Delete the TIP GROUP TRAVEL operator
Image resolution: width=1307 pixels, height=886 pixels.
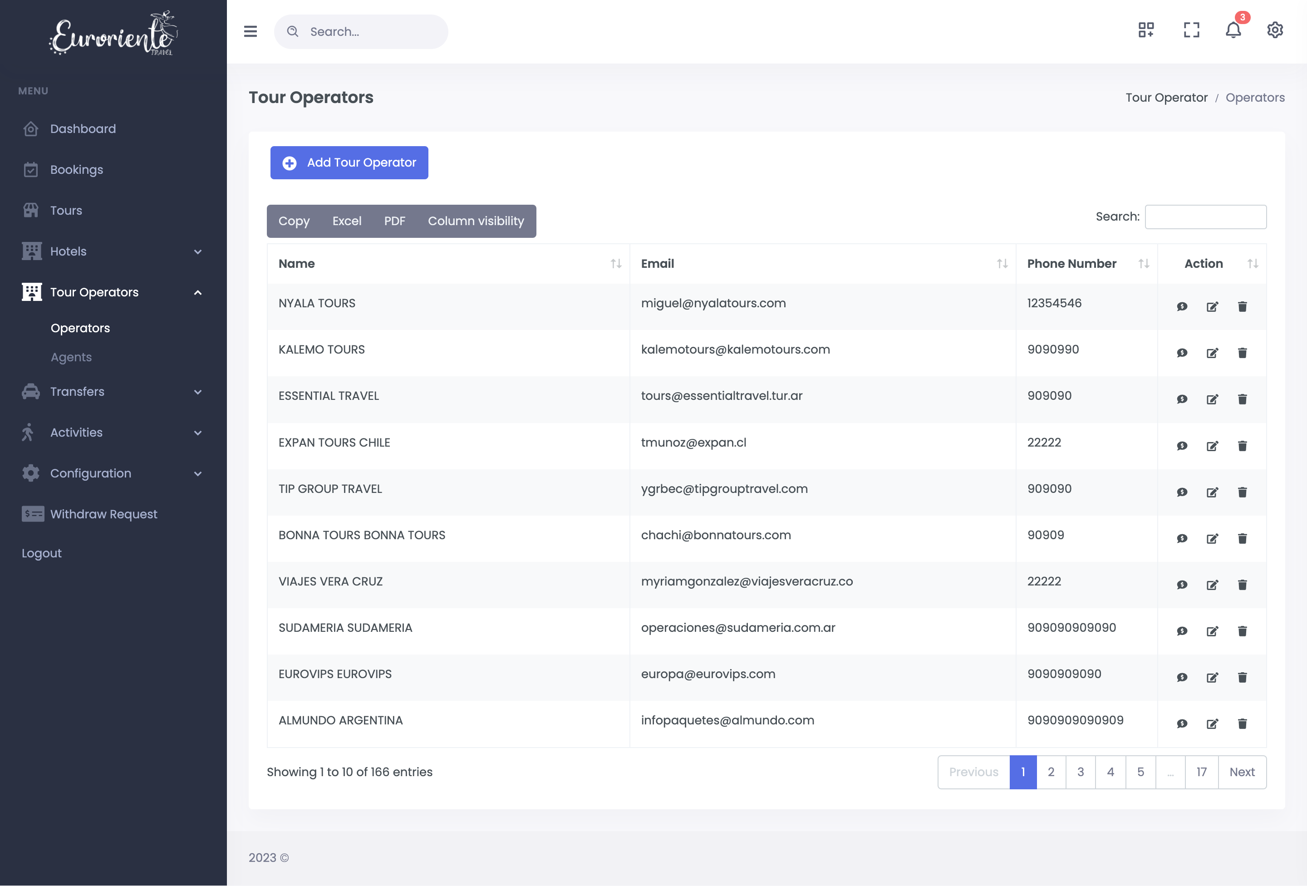(x=1242, y=492)
